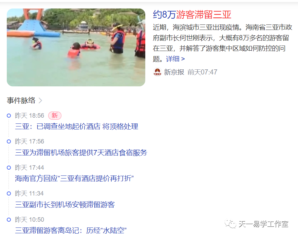Viewport: 298px width, 237px height.
Task: Open 海南官方回应 酒店提价再打折 article
Action: point(74,179)
